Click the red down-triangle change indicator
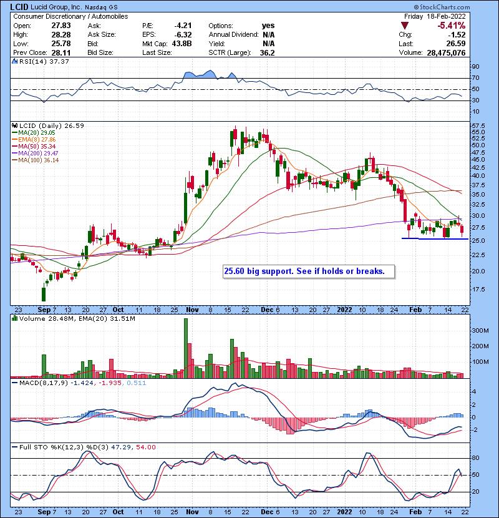The image size is (499, 518). point(405,26)
